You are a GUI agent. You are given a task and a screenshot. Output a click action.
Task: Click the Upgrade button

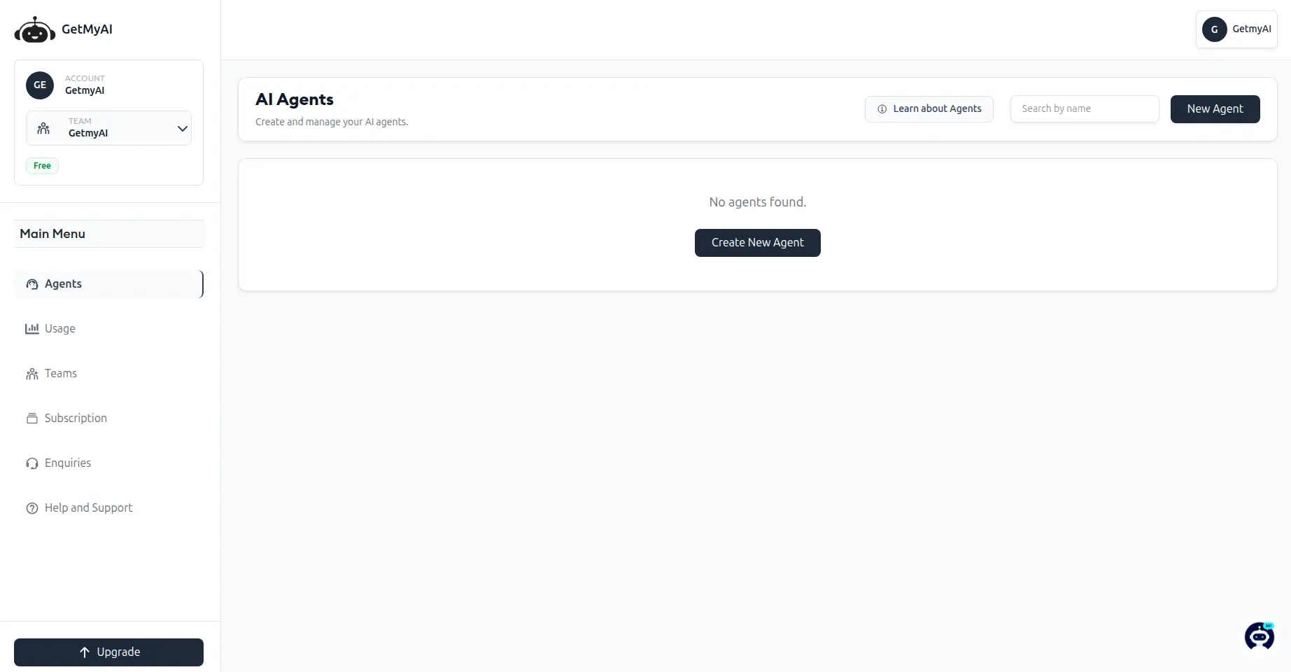108,652
